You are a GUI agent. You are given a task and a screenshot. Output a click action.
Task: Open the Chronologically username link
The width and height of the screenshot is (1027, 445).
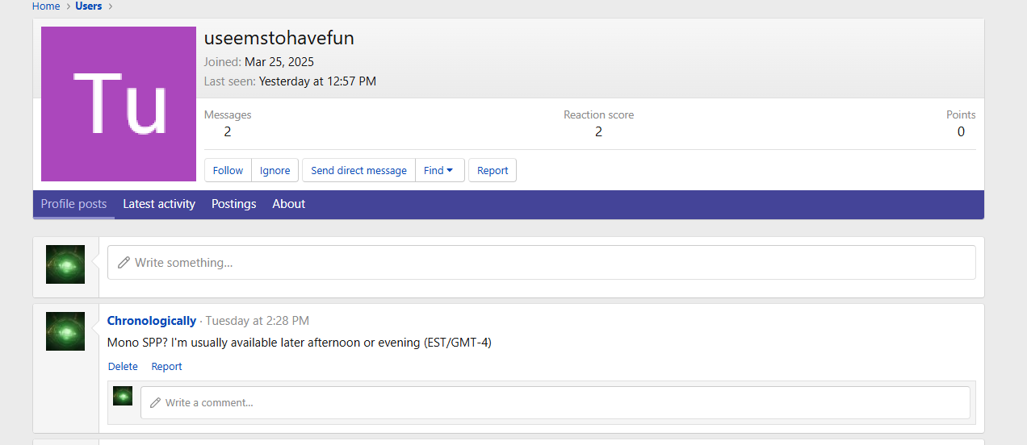click(152, 321)
